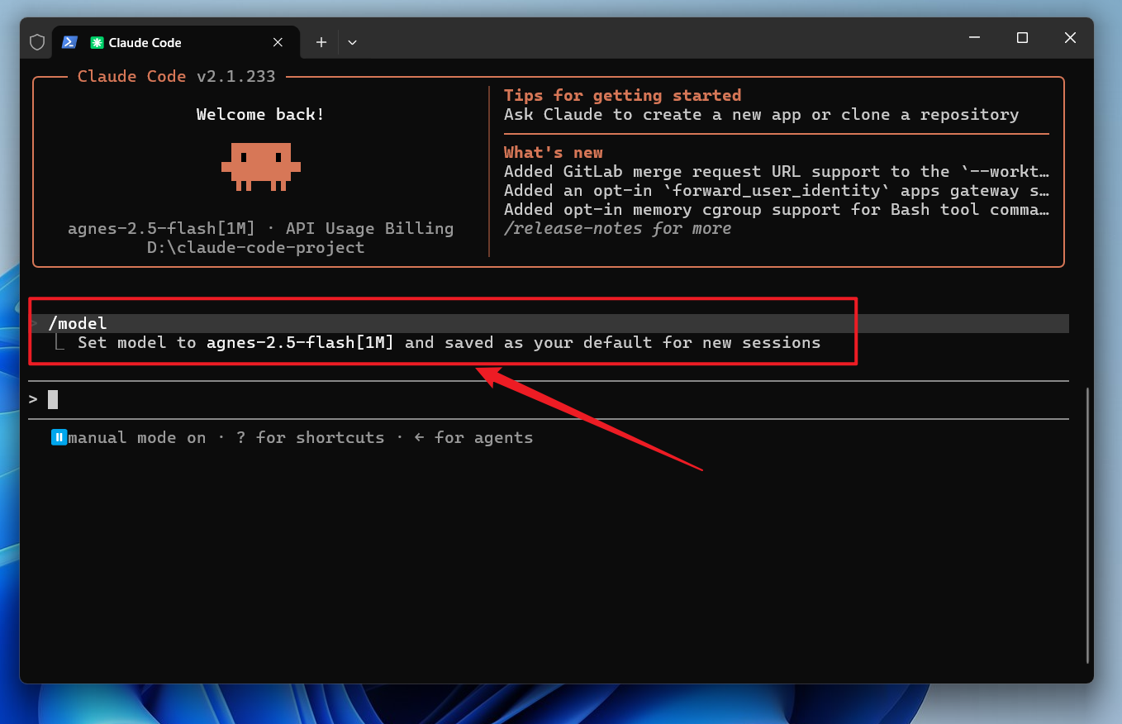This screenshot has height=724, width=1122.
Task: Click the shield icon left of the tab
Action: [x=36, y=42]
